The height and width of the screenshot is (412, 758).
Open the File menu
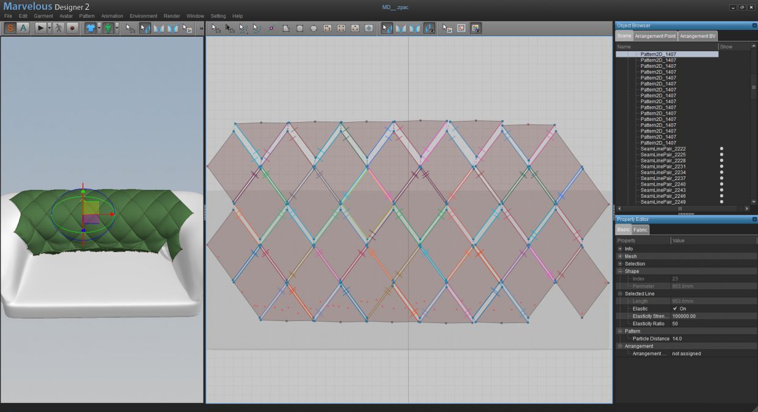coord(8,16)
